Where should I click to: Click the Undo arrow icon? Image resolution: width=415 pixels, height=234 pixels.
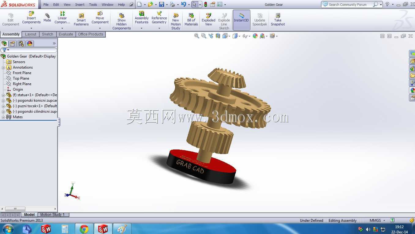coord(183,4)
